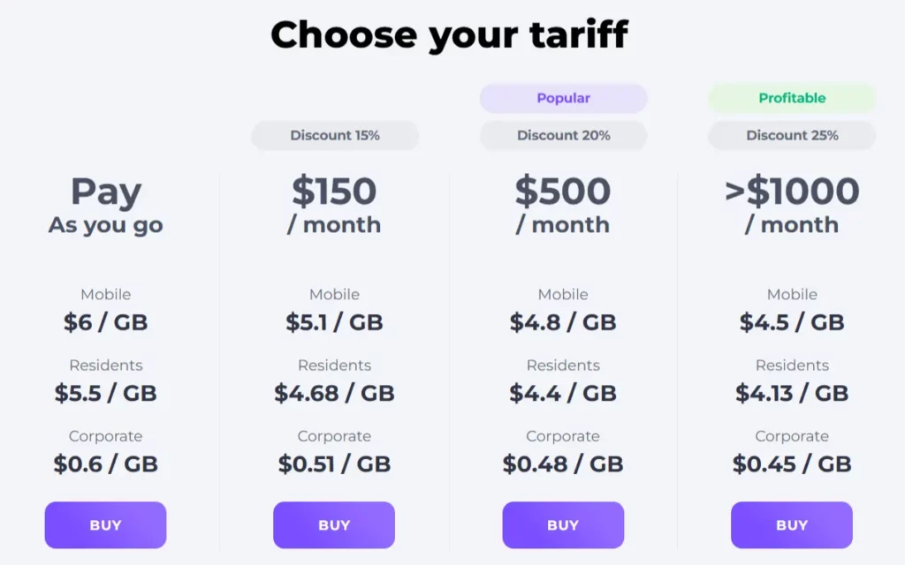Click BUY on the $1000 per month plan
Image resolution: width=905 pixels, height=565 pixels.
click(x=792, y=524)
